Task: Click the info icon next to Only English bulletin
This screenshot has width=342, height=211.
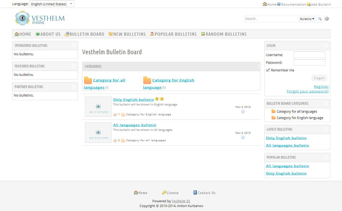Action: point(243,111)
